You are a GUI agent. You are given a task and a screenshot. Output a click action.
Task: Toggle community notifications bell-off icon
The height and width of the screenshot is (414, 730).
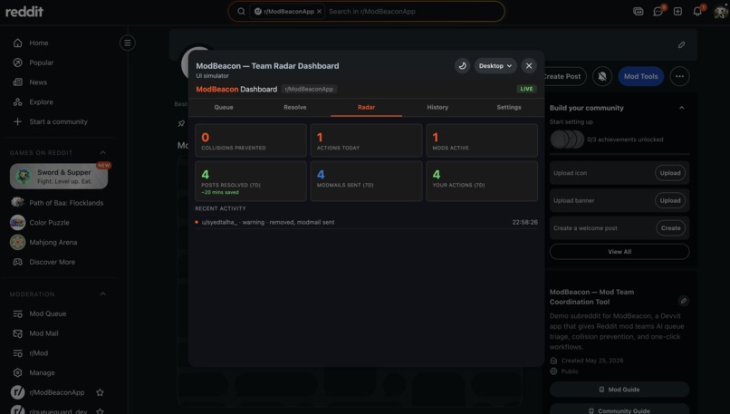[x=602, y=76]
